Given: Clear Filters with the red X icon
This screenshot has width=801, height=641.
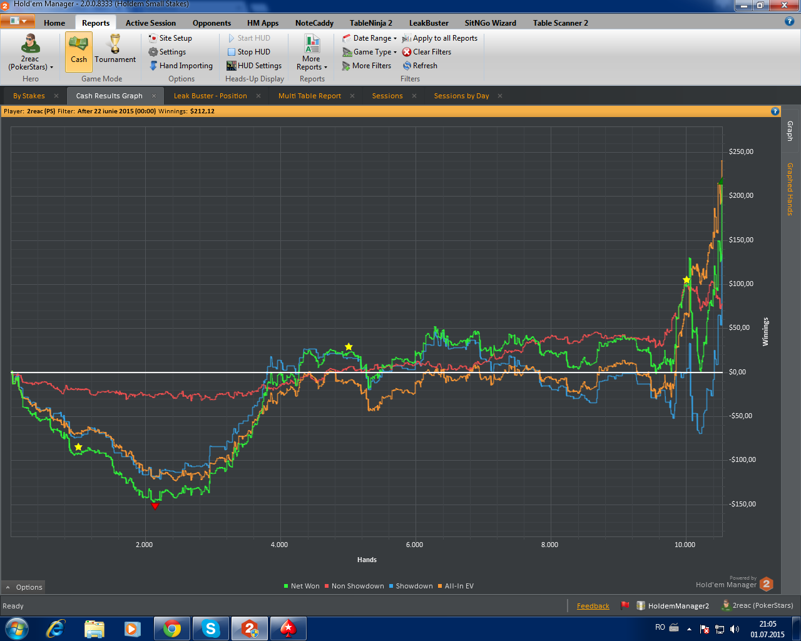Looking at the screenshot, I should coord(407,52).
